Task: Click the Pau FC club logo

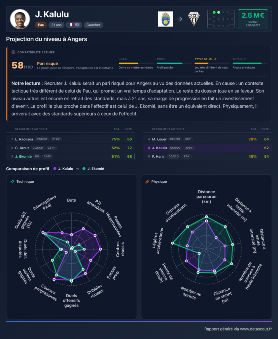Action: pos(165,19)
